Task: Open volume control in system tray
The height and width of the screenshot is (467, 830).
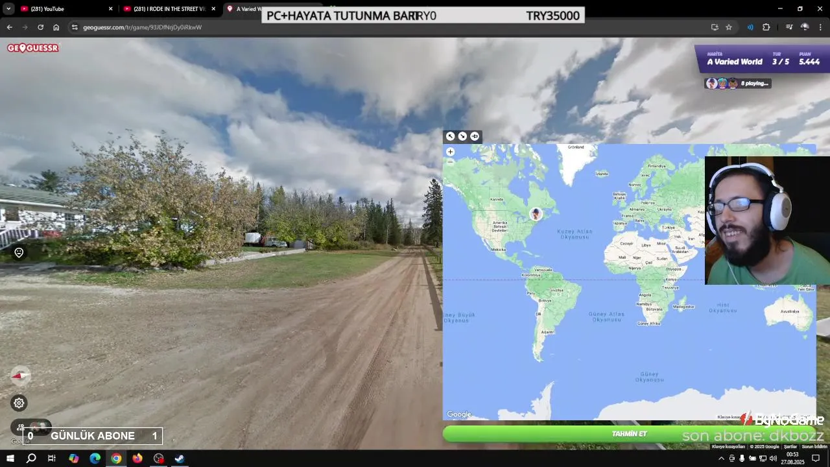Action: (x=773, y=459)
